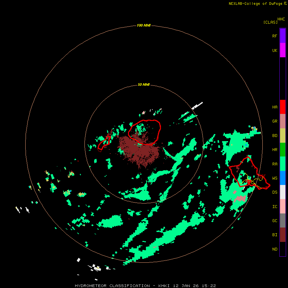The image size is (288, 288).
Task: Click the "GR" legend label
Action: click(x=275, y=121)
